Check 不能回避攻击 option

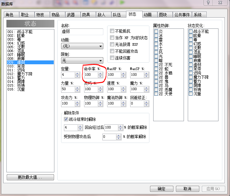pos(112,51)
